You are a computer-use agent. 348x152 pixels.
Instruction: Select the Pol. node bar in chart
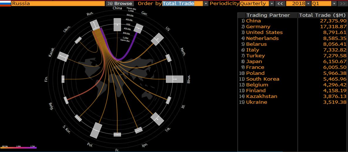tap(96, 130)
